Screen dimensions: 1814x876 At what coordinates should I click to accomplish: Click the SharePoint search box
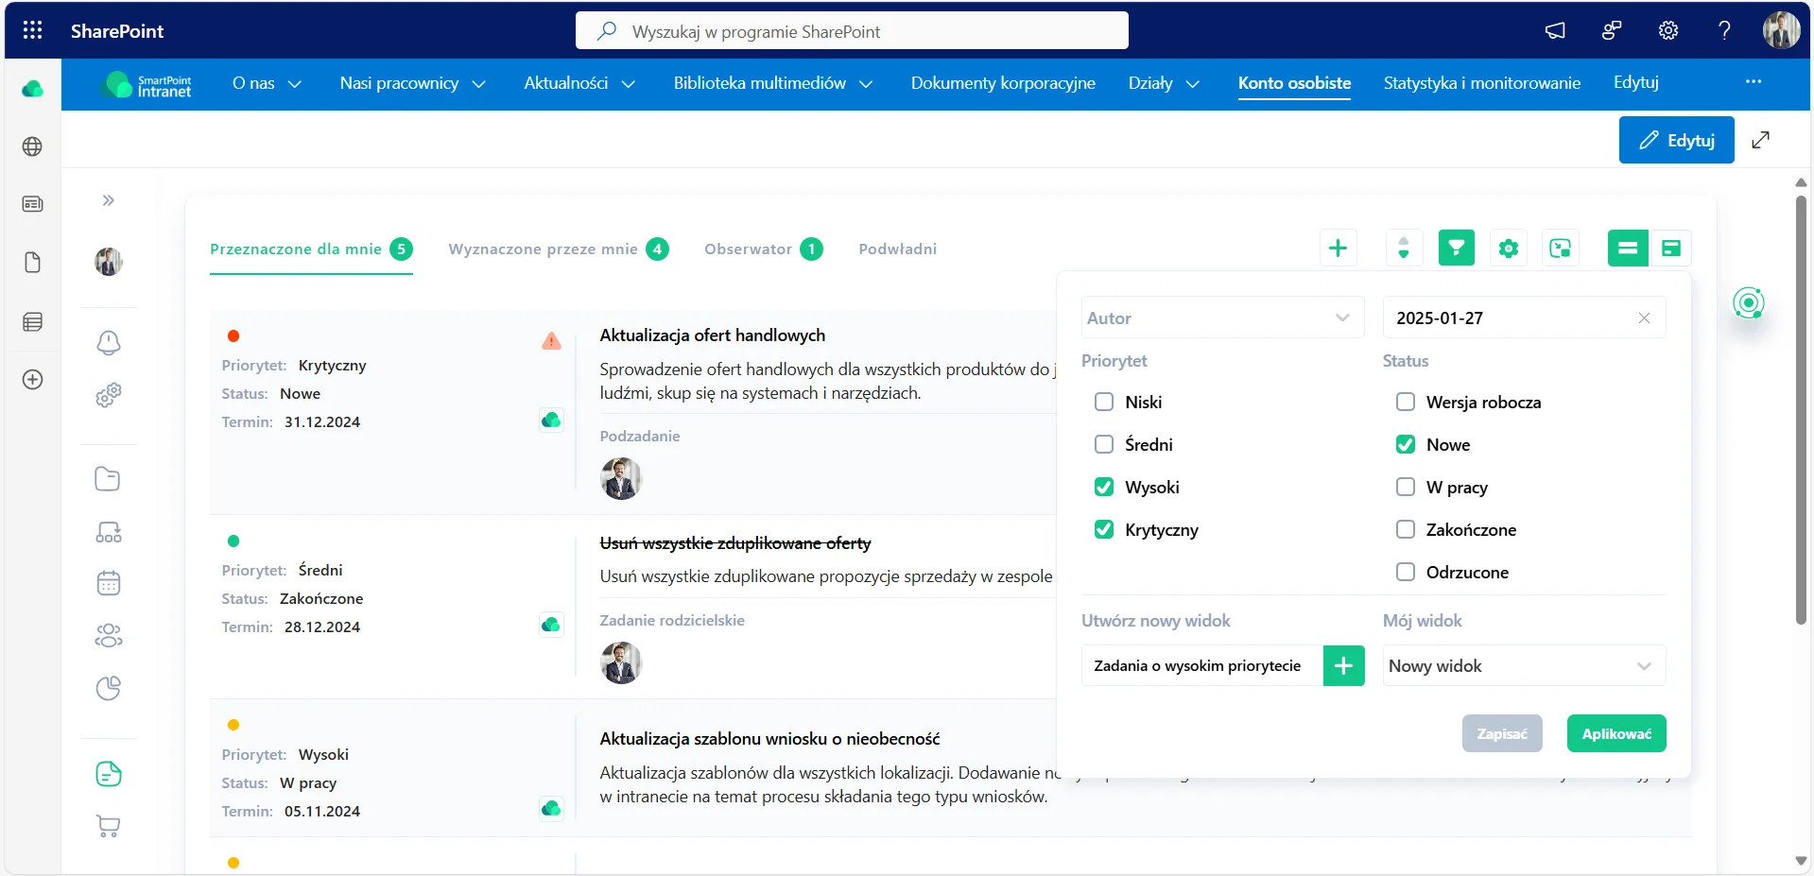tap(852, 31)
